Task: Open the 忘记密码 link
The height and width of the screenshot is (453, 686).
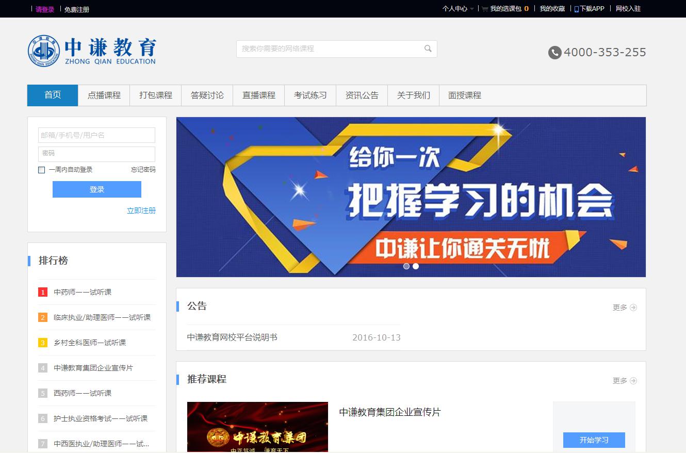Action: coord(143,170)
